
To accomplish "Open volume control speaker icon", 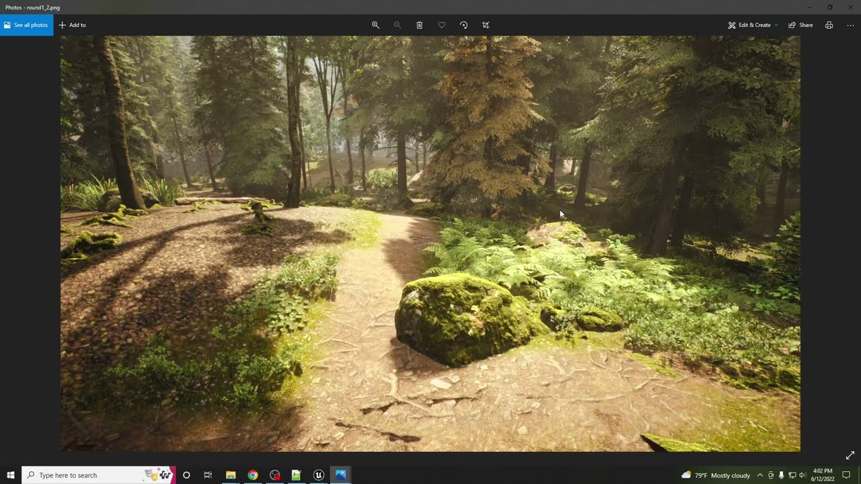I will (802, 475).
